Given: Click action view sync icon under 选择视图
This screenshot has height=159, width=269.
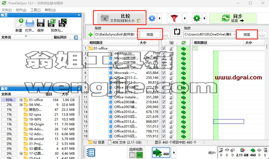Looking at the screenshot, I should point(140,155).
